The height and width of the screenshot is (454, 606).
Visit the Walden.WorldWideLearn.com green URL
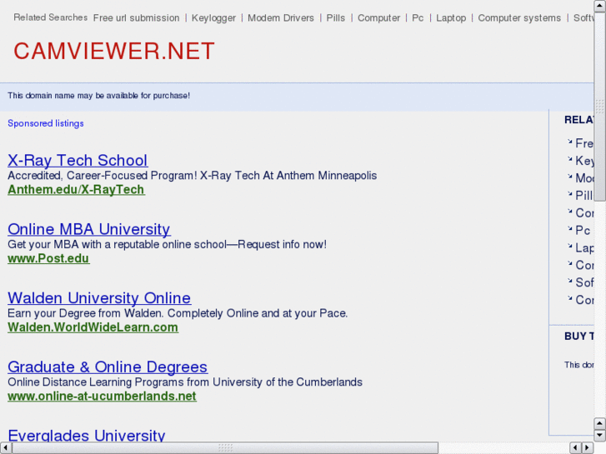click(x=93, y=327)
